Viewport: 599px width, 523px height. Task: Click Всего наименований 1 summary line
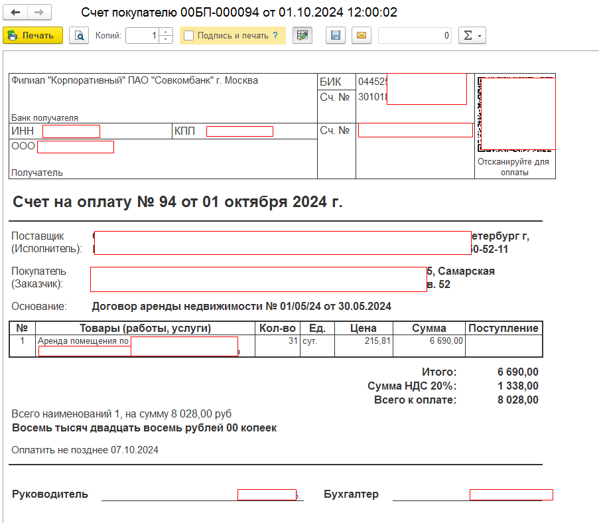coord(121,414)
